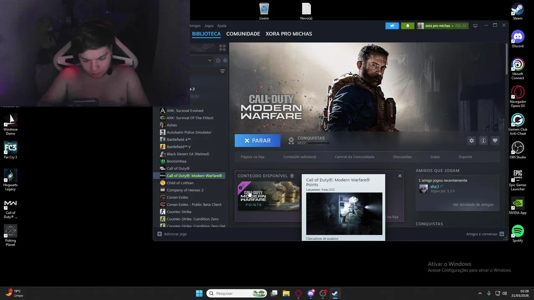Open Navegador Opera GX desktop shortcut
Viewport: 534px width, 300px height.
coord(517,97)
